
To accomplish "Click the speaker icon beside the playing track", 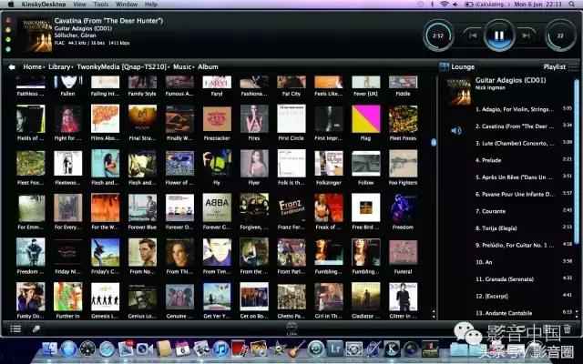I will pos(455,130).
